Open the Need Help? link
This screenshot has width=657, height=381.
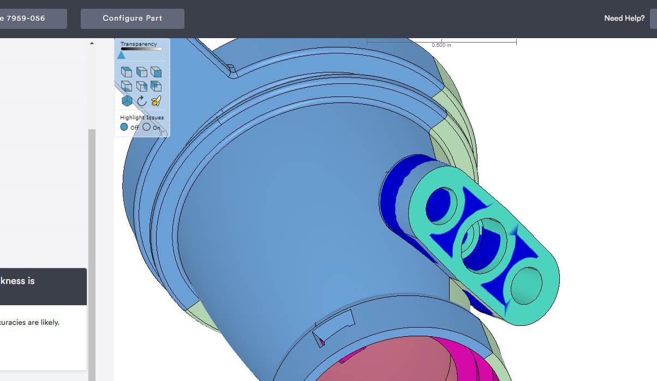[624, 18]
